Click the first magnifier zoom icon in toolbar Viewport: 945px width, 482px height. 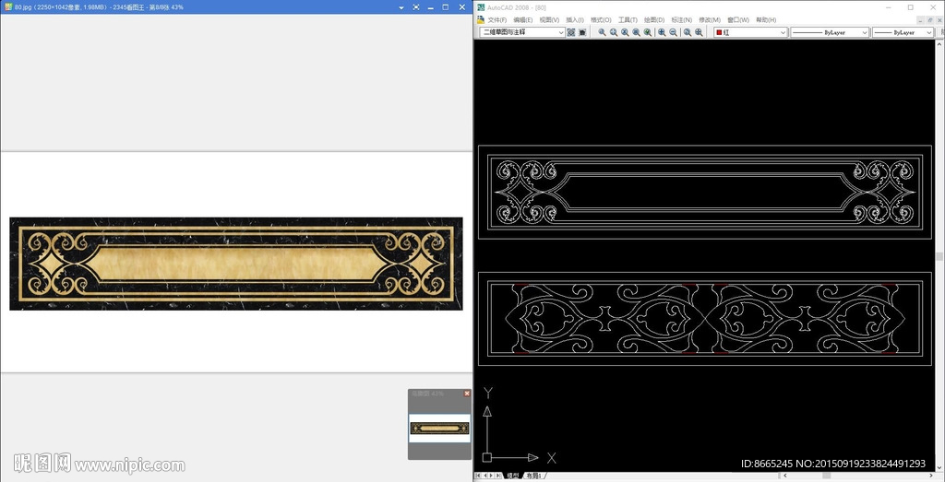(602, 32)
